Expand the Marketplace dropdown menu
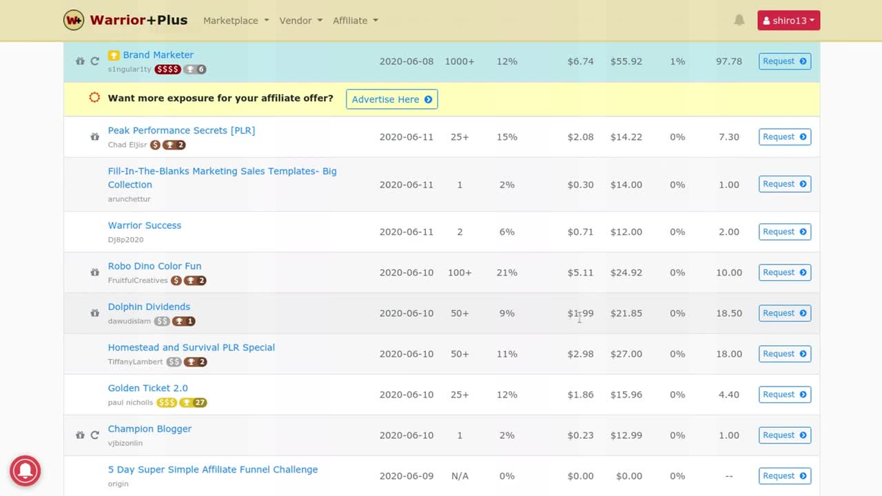 (x=236, y=21)
